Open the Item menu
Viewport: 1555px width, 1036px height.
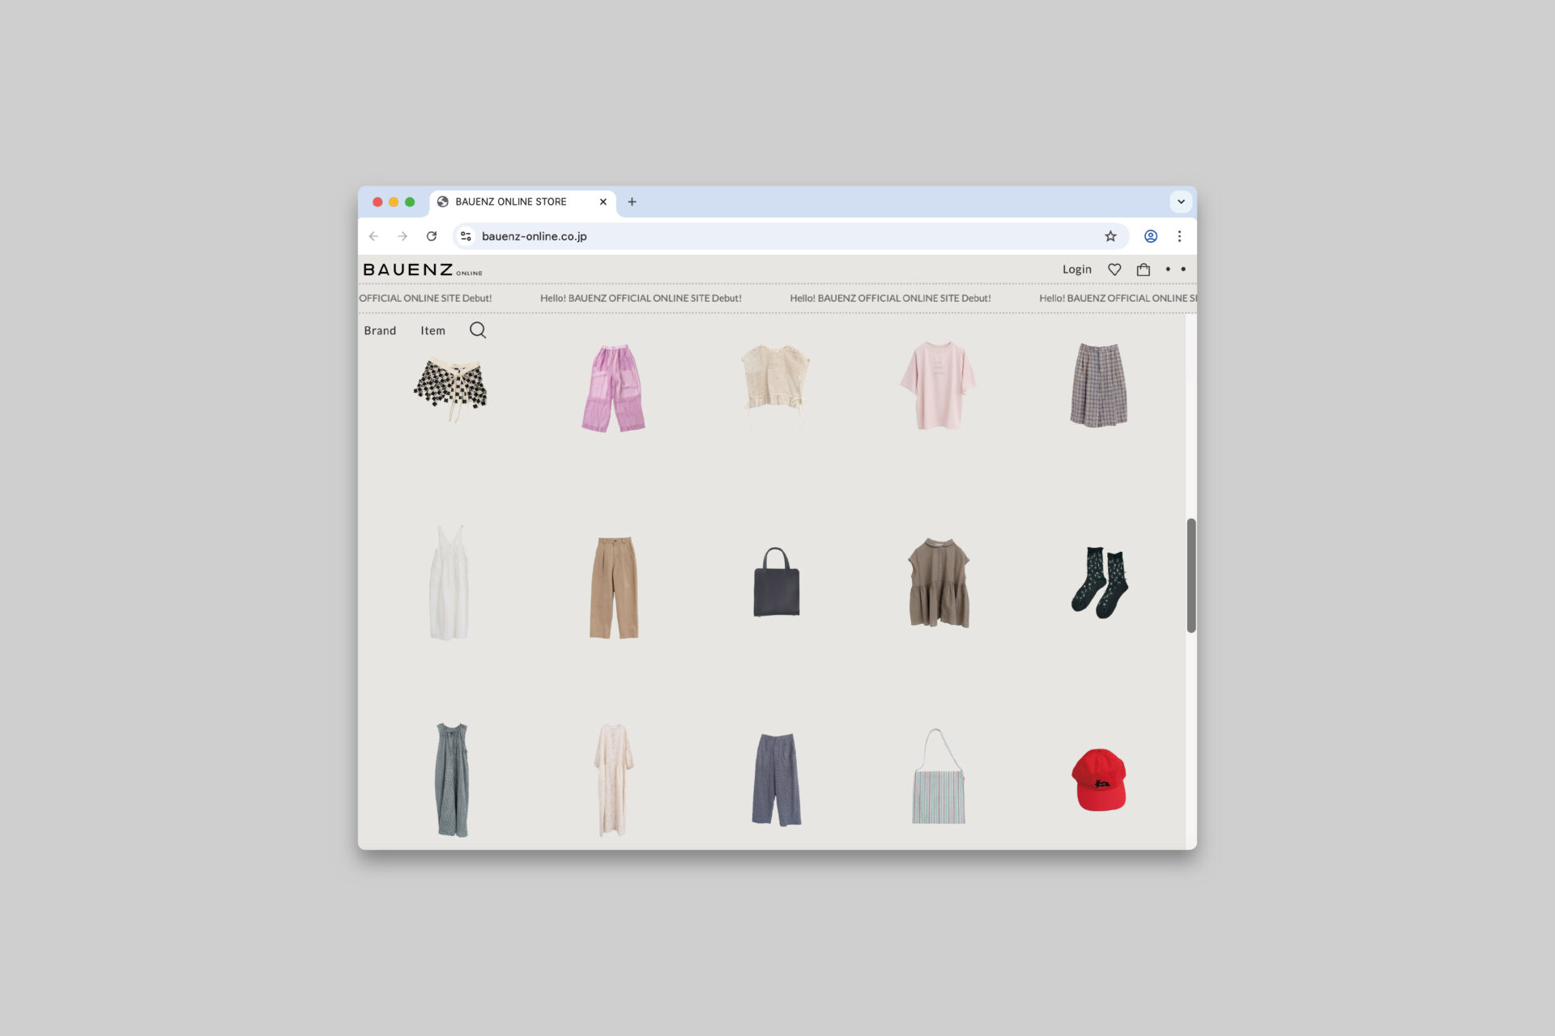click(432, 330)
